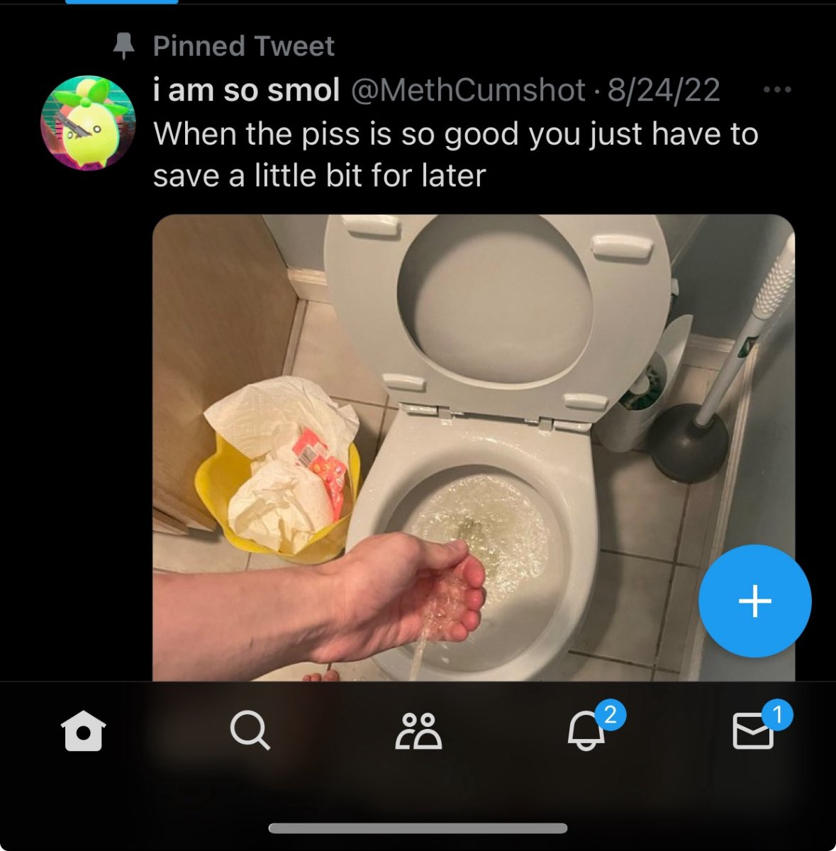This screenshot has height=851, width=836.
Task: Tap the home indicator bar at bottom
Action: (418, 828)
